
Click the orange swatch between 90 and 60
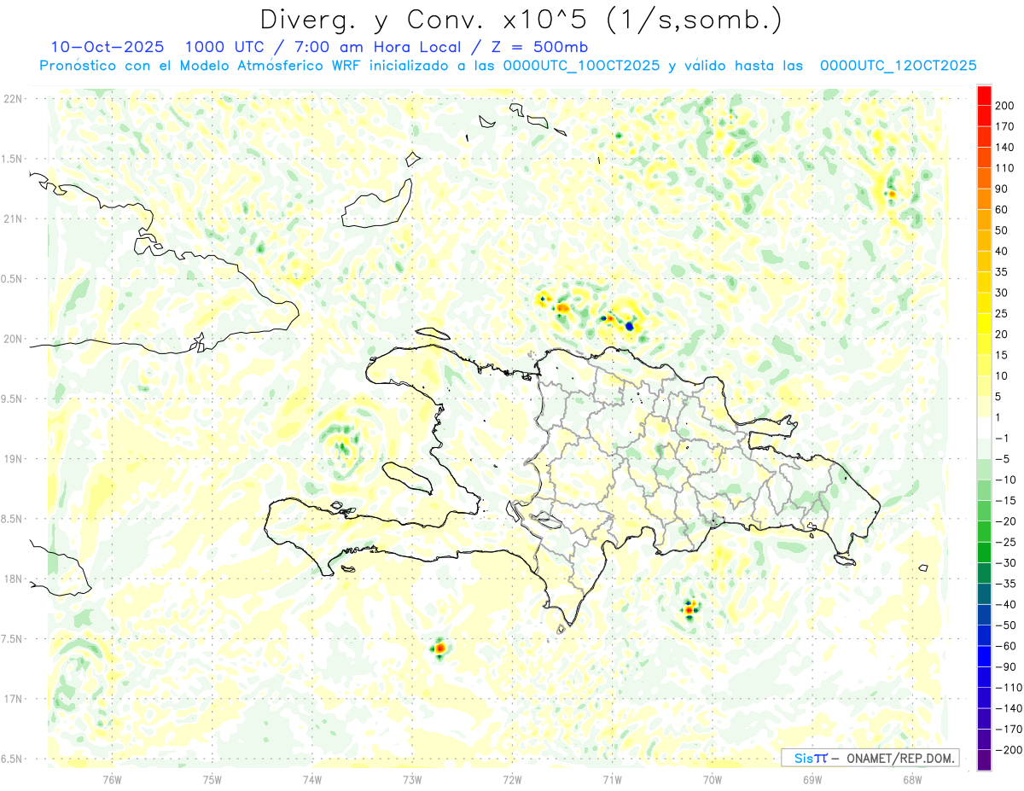click(985, 200)
